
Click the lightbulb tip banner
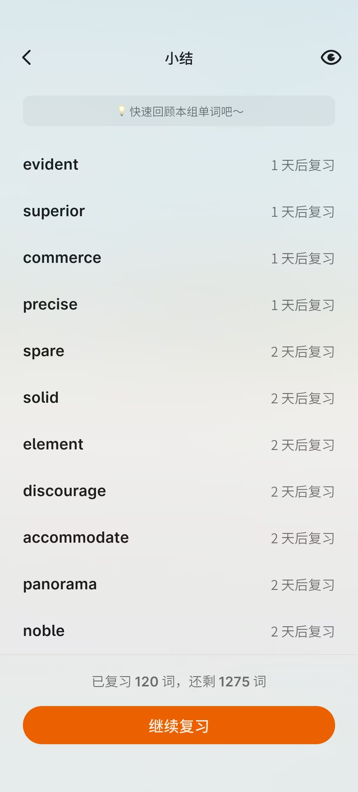click(x=179, y=111)
